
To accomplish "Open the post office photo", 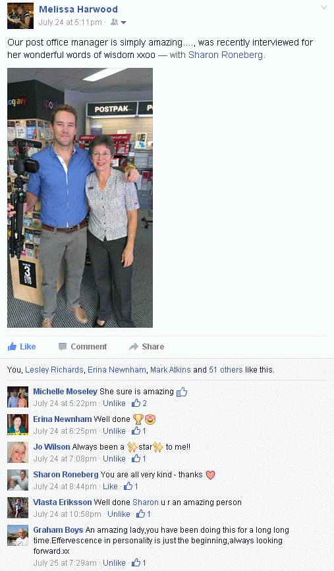I will click(80, 198).
